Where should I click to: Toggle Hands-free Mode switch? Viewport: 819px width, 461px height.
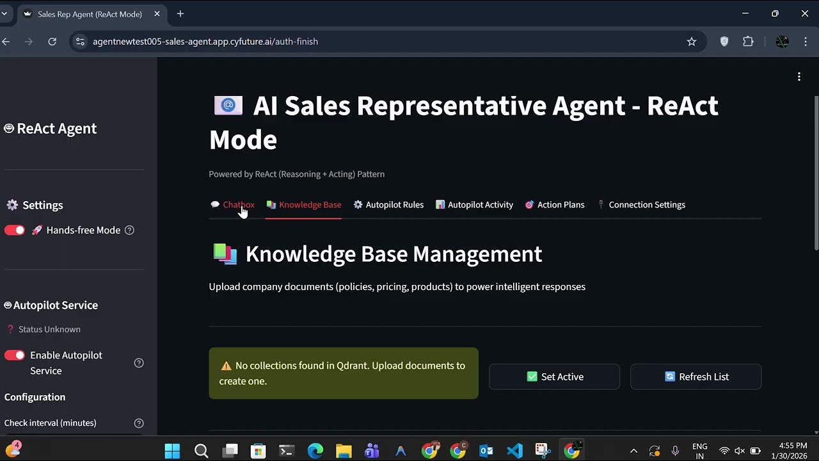pos(15,230)
